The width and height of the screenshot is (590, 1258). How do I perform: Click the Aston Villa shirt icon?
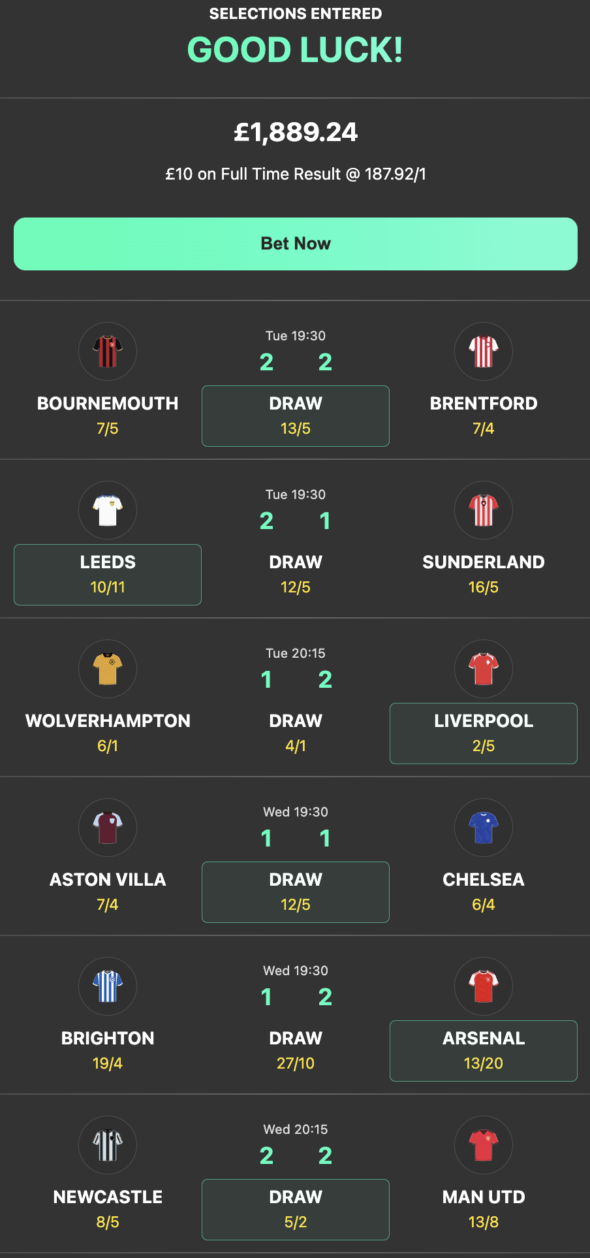[107, 828]
